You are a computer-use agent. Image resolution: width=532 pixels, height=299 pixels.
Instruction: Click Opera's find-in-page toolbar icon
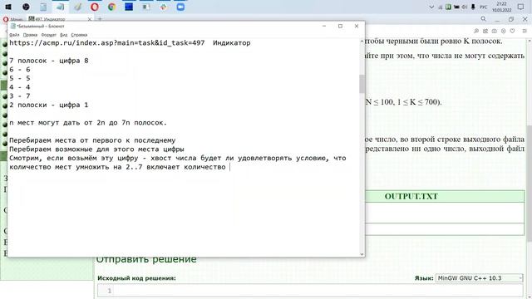click(476, 31)
